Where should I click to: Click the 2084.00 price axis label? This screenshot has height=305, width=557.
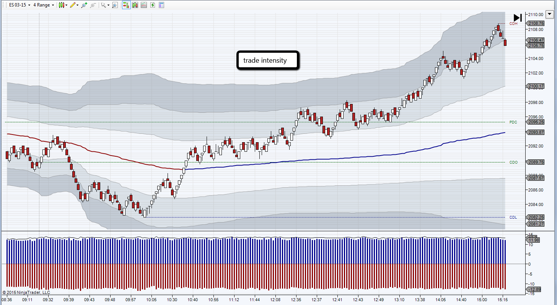pyautogui.click(x=536, y=204)
